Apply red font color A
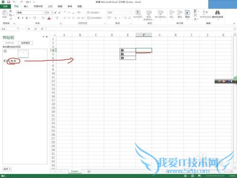The width and height of the screenshot is (237, 178). tap(49, 18)
